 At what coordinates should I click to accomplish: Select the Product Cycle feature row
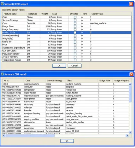67,32
